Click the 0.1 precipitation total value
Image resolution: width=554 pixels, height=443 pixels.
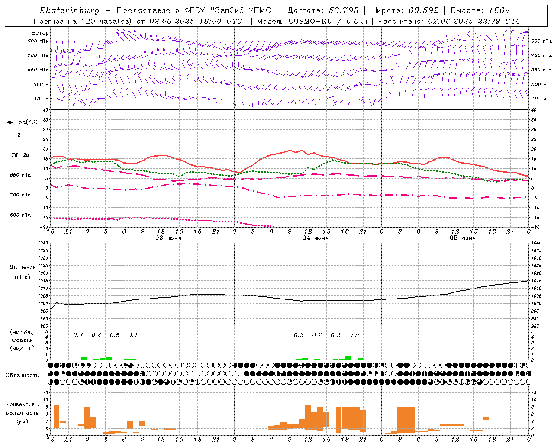pos(133,335)
